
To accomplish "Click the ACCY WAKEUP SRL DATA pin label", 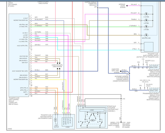I will (x=20, y=71).
